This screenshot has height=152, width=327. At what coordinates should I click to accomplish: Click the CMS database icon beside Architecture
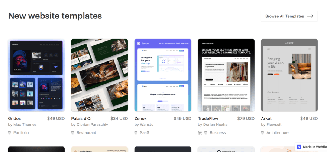262,132
